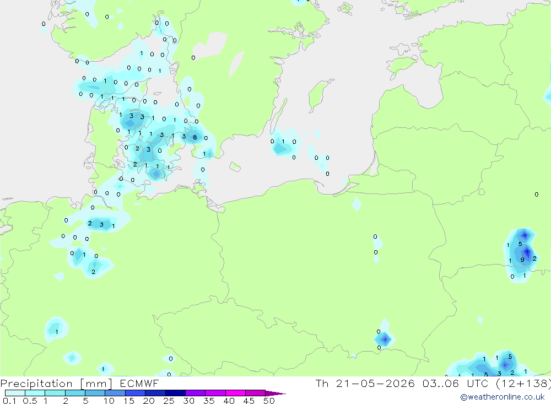Click the legend label '35'
The image size is (551, 404).
tap(209, 401)
